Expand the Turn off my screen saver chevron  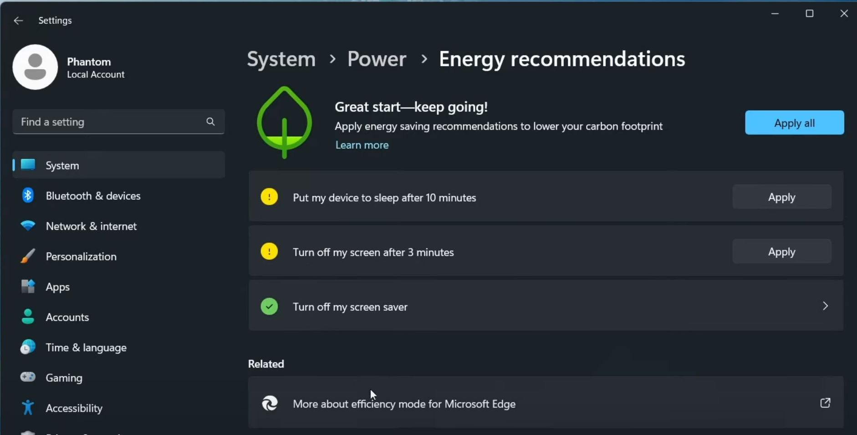(x=825, y=306)
